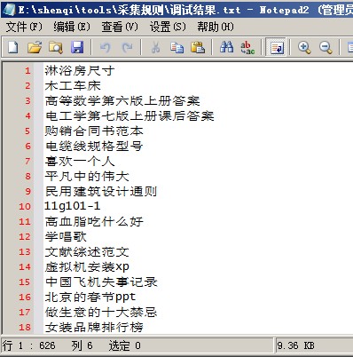Toggle the Word Wrap toolbar button
Image resolution: width=353 pixels, height=357 pixels.
pos(276,47)
